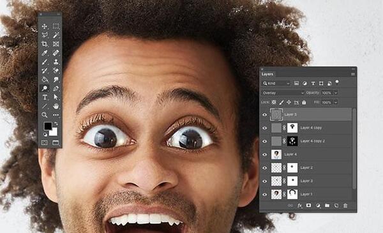The height and width of the screenshot is (233, 383).
Task: Prevent auto-nesting into artboards lock
Action: (296, 102)
